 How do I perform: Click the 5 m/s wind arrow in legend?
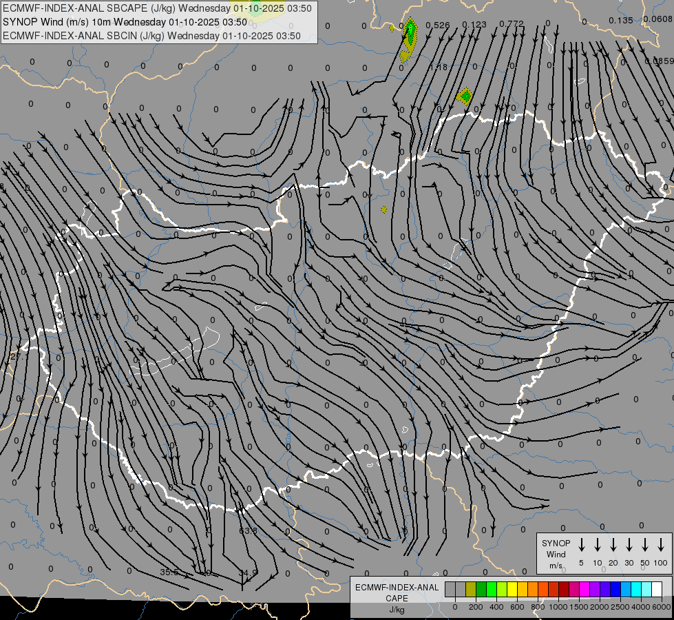582,545
